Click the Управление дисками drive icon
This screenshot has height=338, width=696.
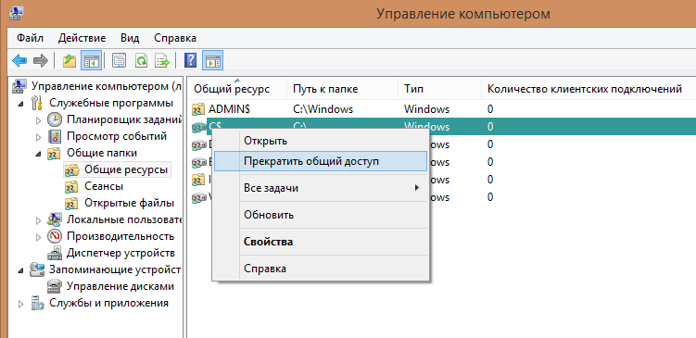[54, 286]
